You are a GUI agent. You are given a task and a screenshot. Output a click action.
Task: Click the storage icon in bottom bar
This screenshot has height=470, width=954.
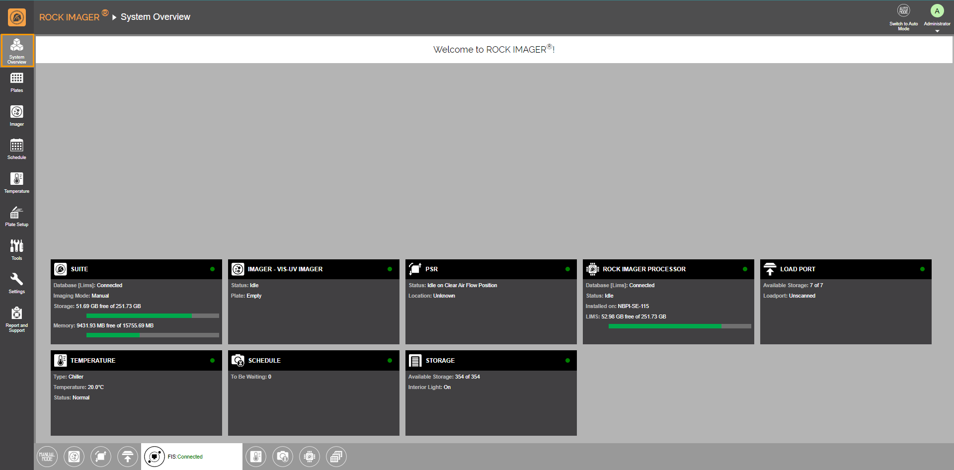coord(336,457)
